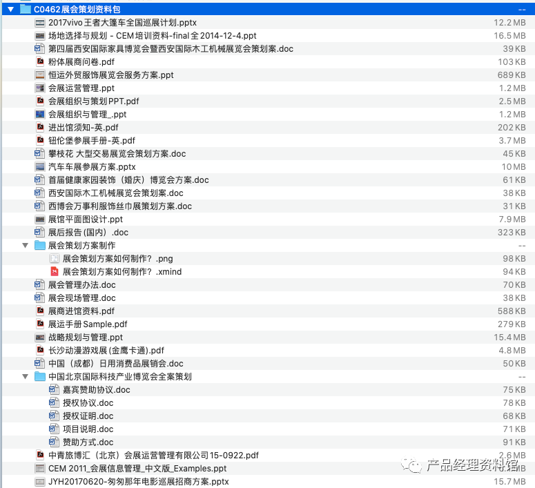Click the icon of 会展运营管理.ppt
This screenshot has height=488, width=535.
pyautogui.click(x=40, y=88)
